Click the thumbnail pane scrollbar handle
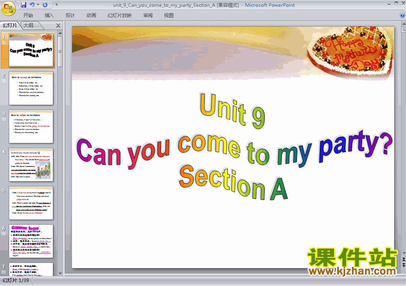406x286 pixels. pos(60,52)
